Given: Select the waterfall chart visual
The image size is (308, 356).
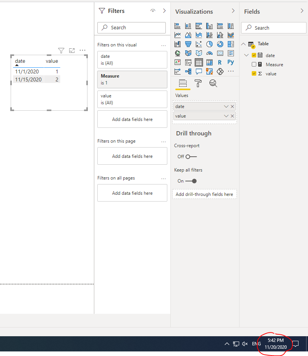Looking at the screenshot, I should [x=178, y=44].
